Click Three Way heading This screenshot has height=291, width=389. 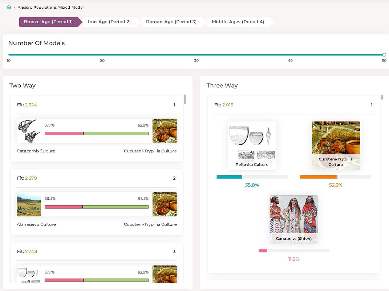222,85
